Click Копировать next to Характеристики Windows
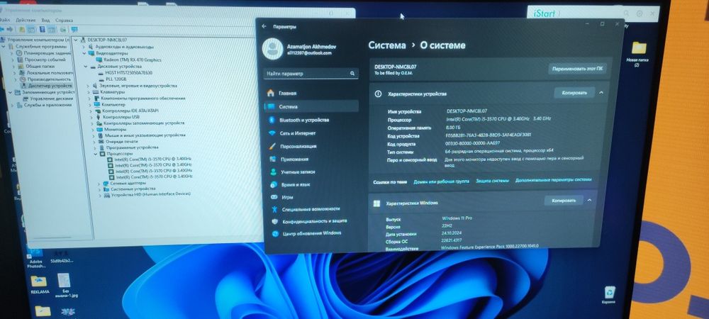 point(563,200)
